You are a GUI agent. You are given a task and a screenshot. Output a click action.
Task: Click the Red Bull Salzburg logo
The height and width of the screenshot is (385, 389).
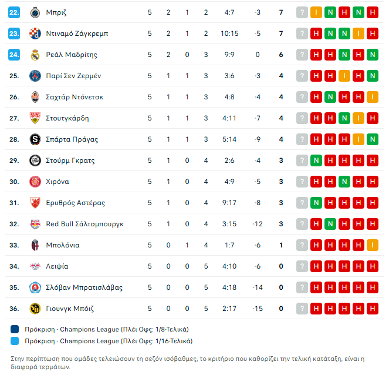[35, 224]
